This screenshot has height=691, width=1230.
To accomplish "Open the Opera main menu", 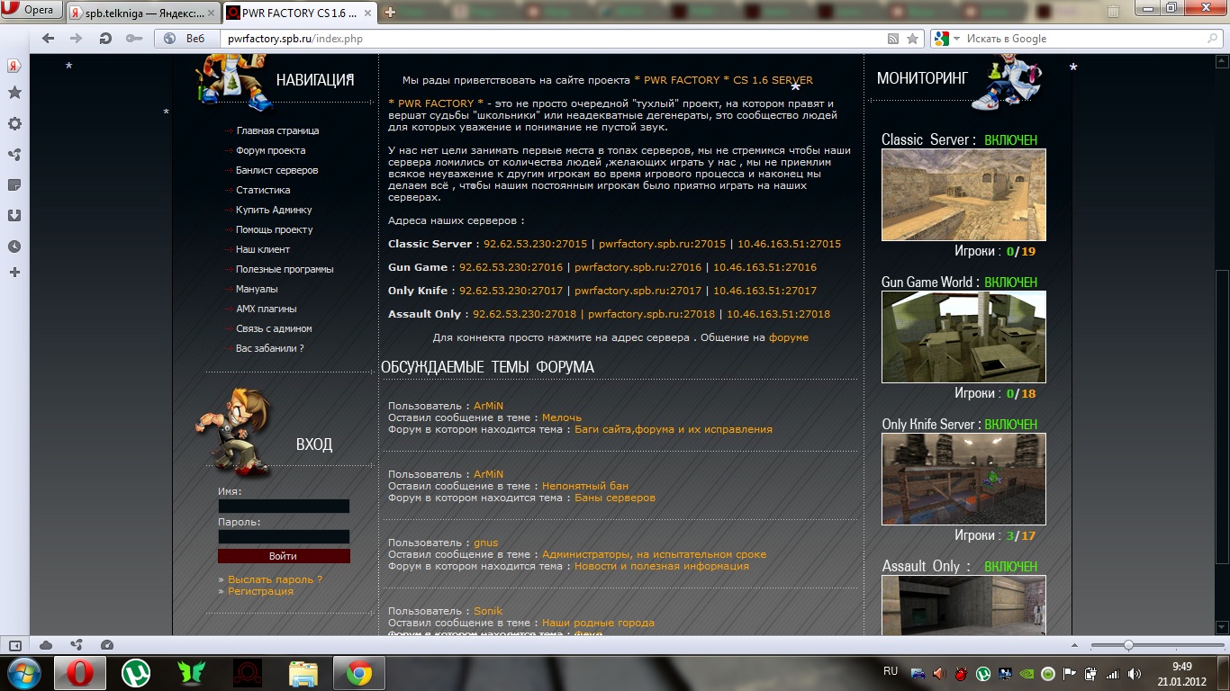I will tap(32, 11).
